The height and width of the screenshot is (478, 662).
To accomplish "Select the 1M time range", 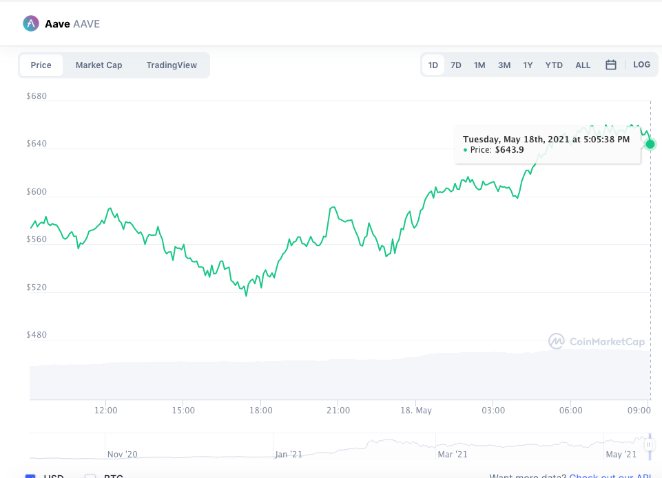I will click(479, 65).
